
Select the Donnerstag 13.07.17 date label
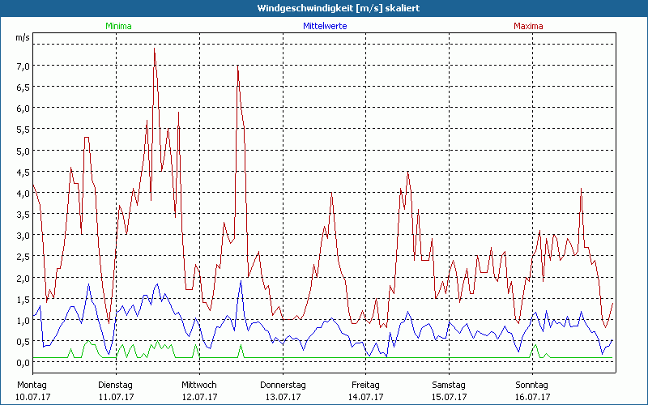pyautogui.click(x=282, y=390)
